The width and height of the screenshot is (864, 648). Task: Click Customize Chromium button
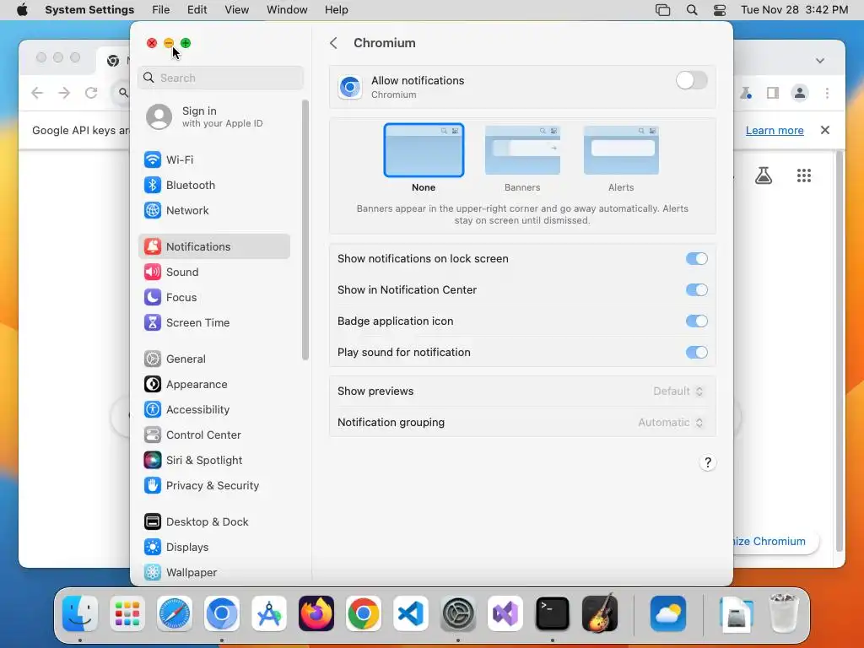click(x=776, y=542)
